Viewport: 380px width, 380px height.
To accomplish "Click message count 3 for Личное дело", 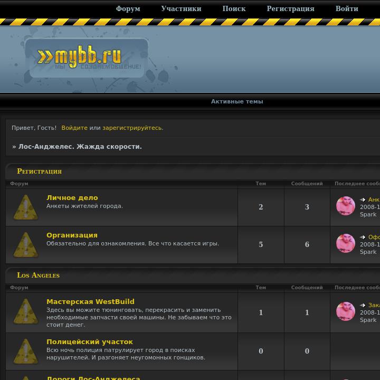I will [x=307, y=207].
